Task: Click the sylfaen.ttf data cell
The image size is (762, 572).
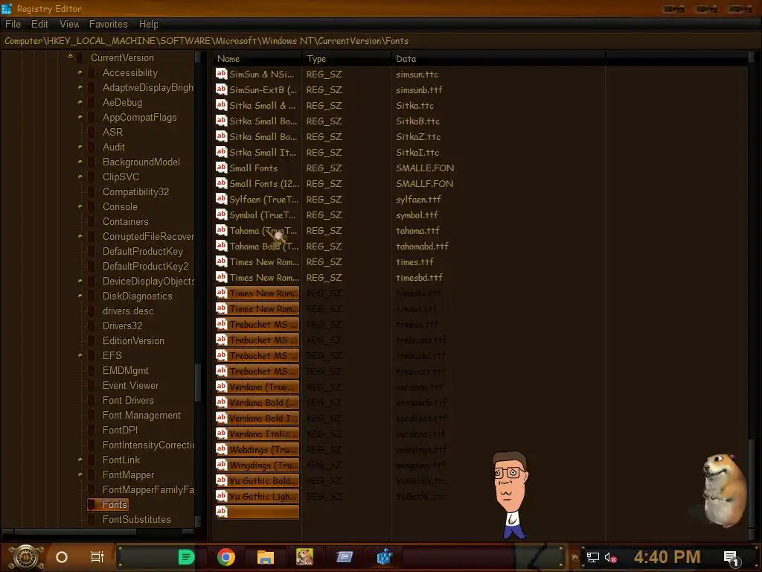Action: (x=418, y=200)
